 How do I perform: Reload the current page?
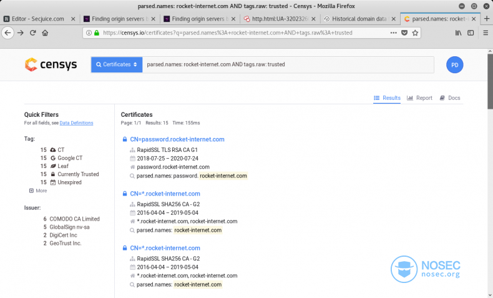32,32
